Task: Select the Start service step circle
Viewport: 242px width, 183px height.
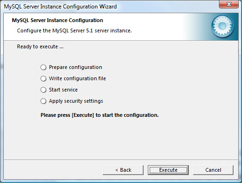Action: [43, 90]
